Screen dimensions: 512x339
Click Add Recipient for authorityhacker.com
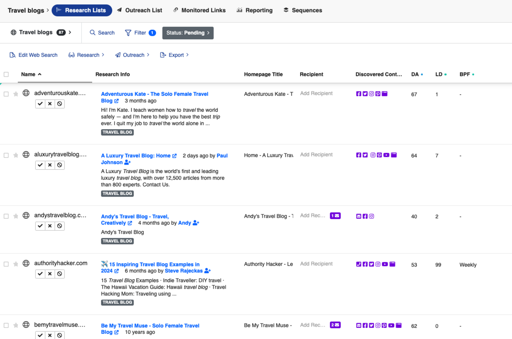pos(316,264)
